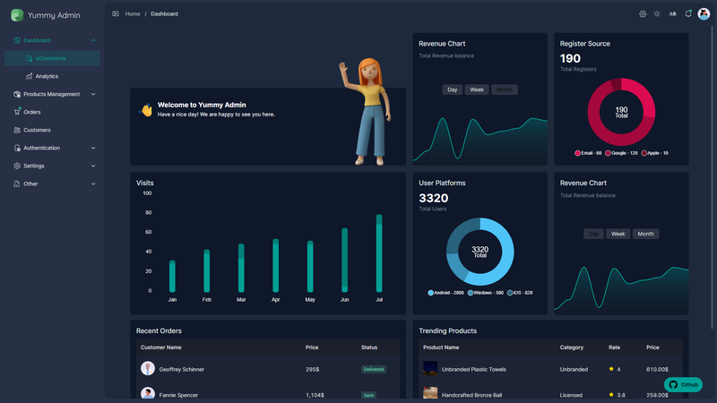Expand the Settings sidebar menu
This screenshot has height=403, width=717.
click(x=52, y=166)
